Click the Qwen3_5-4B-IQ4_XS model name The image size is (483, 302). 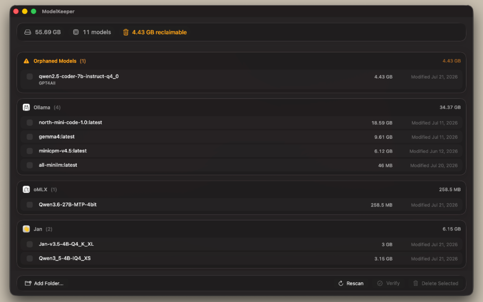(x=65, y=259)
